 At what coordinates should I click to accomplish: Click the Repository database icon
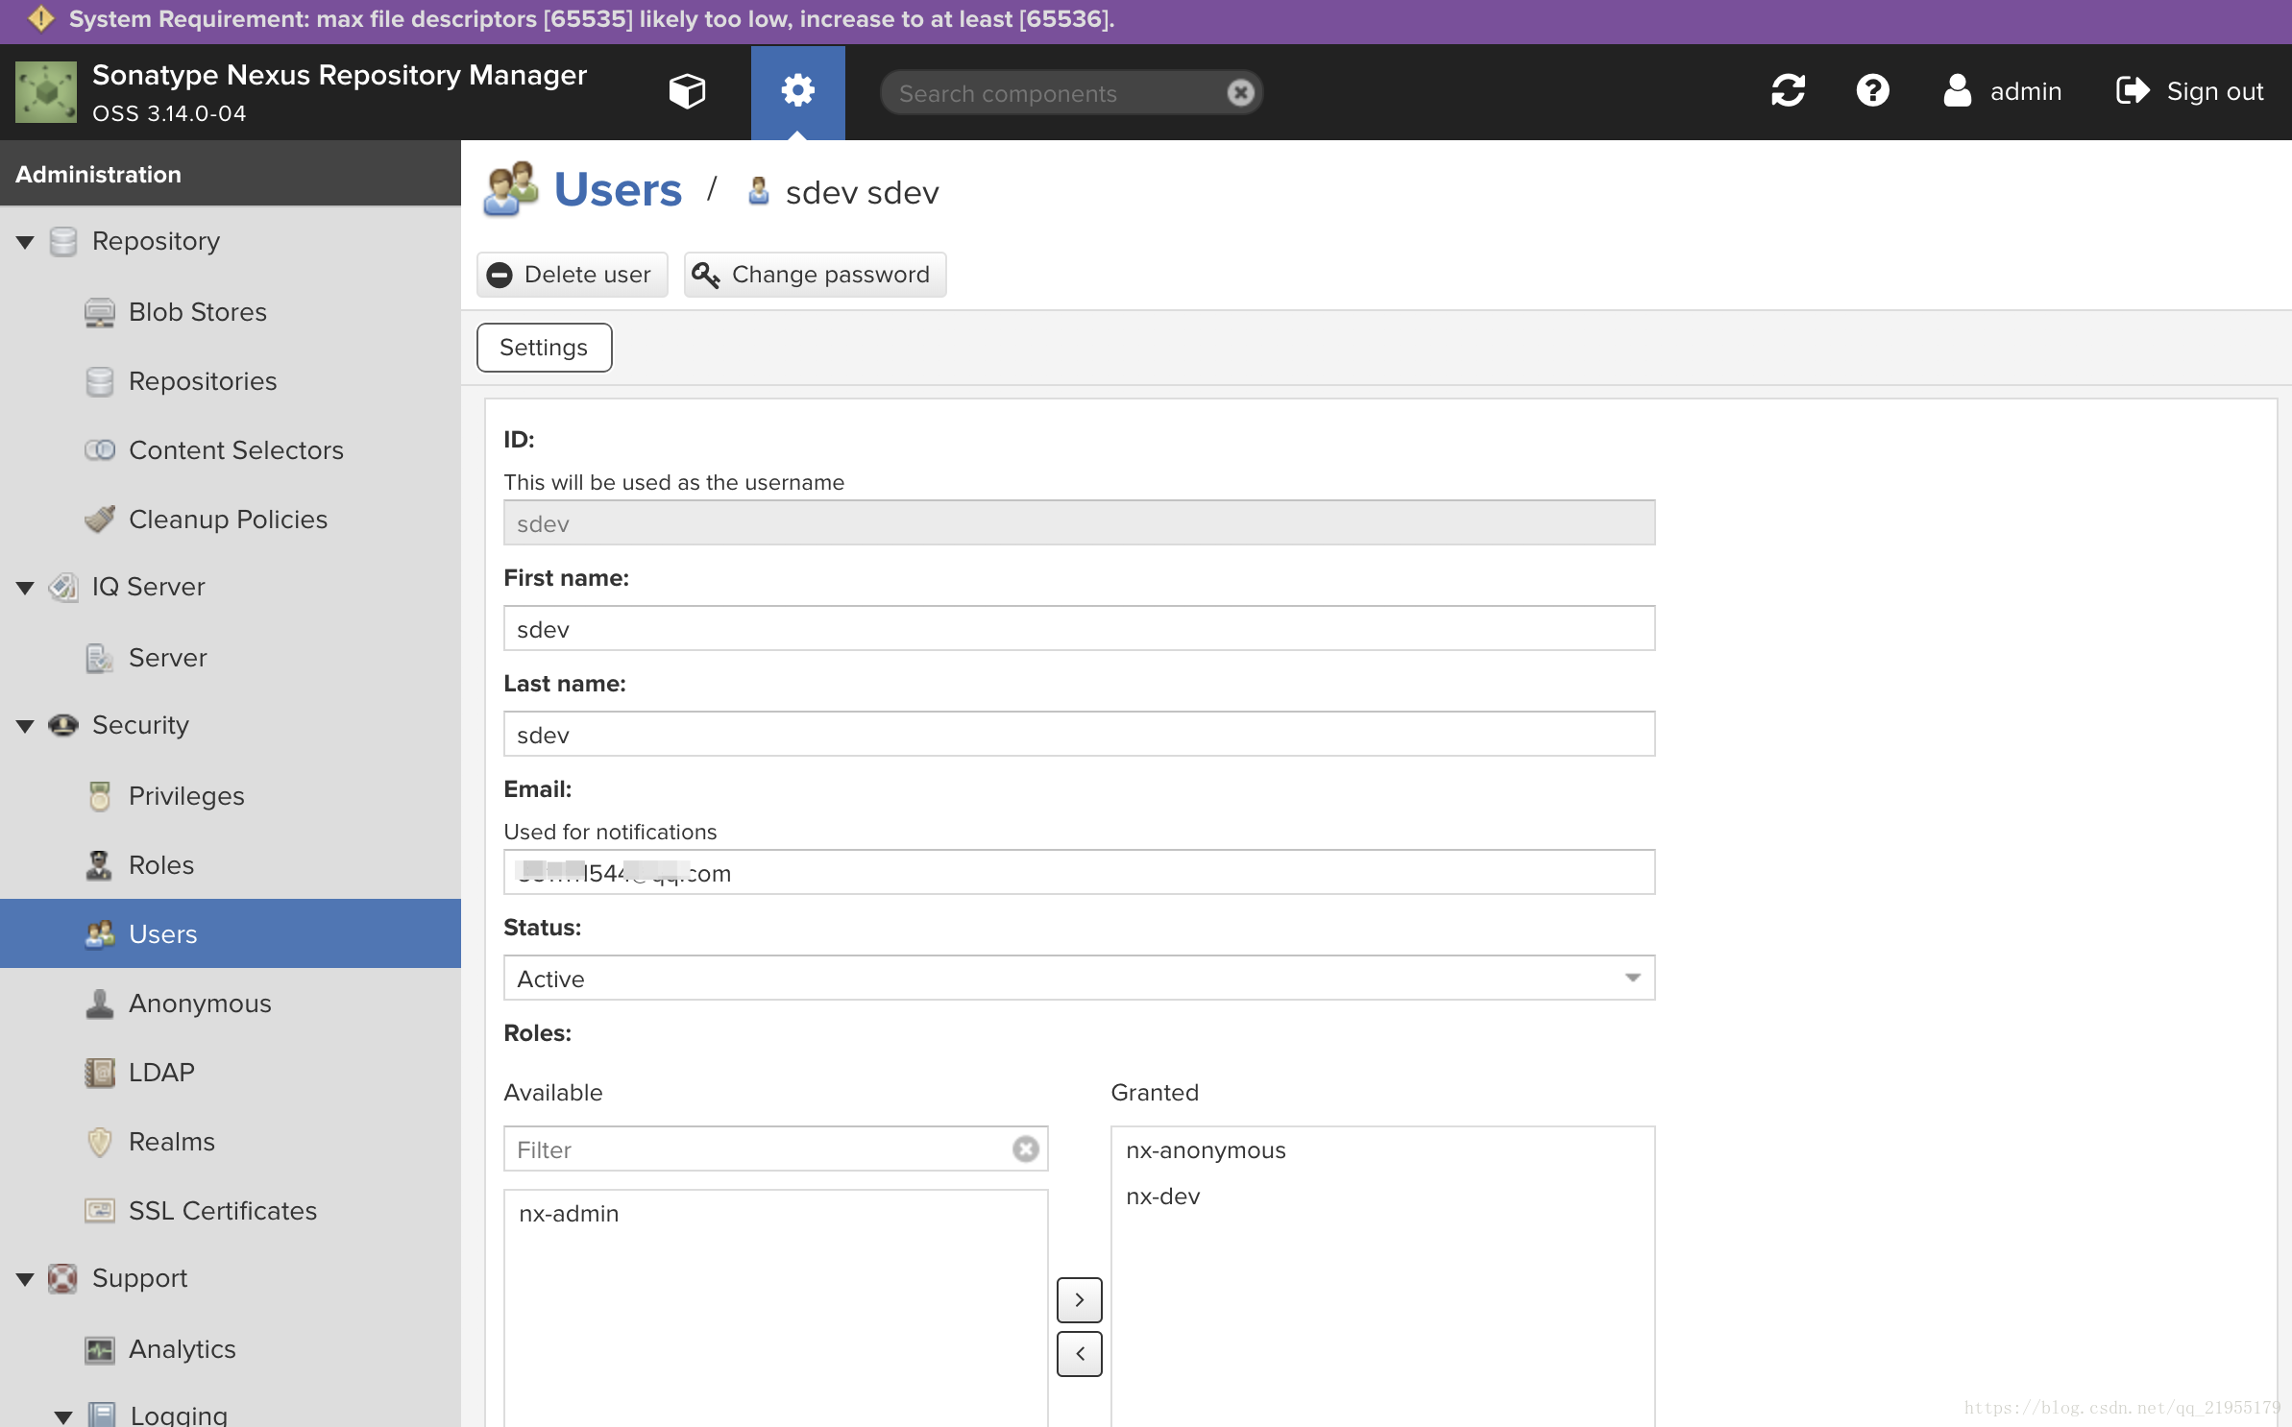(63, 241)
